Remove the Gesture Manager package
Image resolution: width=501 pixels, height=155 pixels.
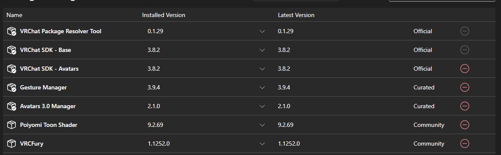click(465, 87)
